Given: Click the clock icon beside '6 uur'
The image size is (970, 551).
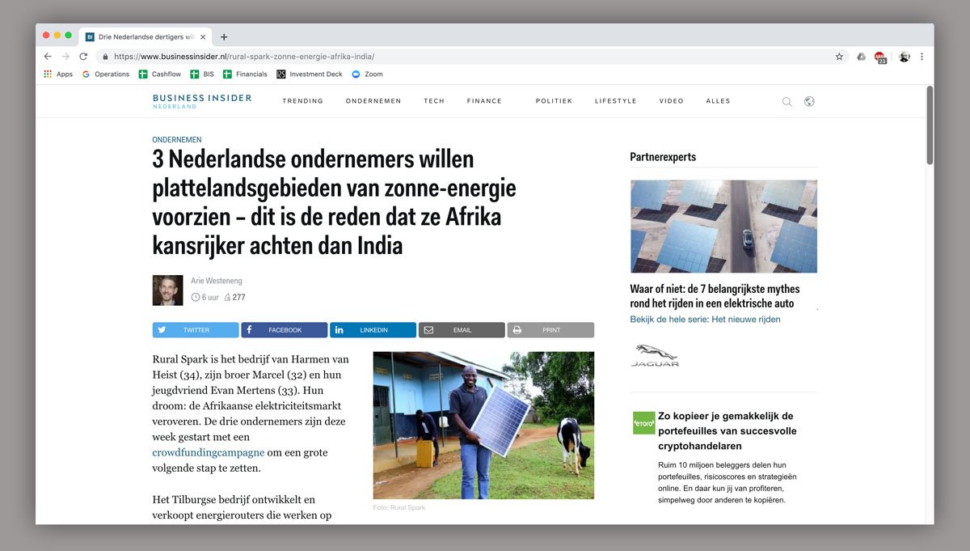Looking at the screenshot, I should tap(196, 297).
